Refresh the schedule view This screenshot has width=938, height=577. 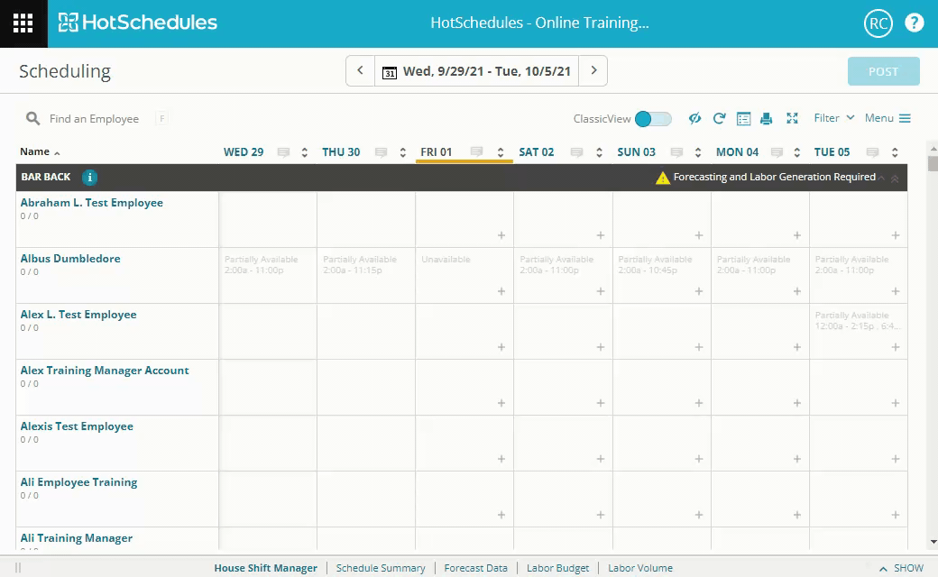click(719, 119)
